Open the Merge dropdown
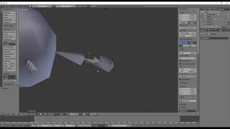Image resolution: width=230 pixels, height=129 pixels. pos(10,78)
